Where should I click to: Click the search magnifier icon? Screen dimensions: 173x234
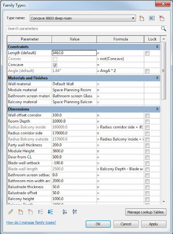click(163, 29)
